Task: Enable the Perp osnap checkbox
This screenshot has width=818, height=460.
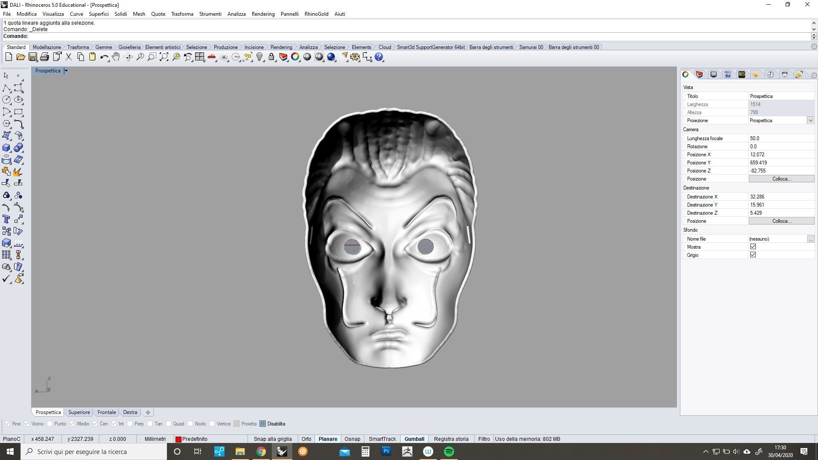Action: [130, 424]
